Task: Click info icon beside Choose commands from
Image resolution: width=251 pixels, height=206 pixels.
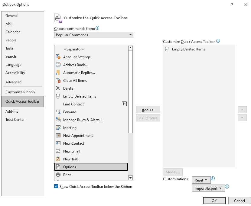Action: (97, 28)
